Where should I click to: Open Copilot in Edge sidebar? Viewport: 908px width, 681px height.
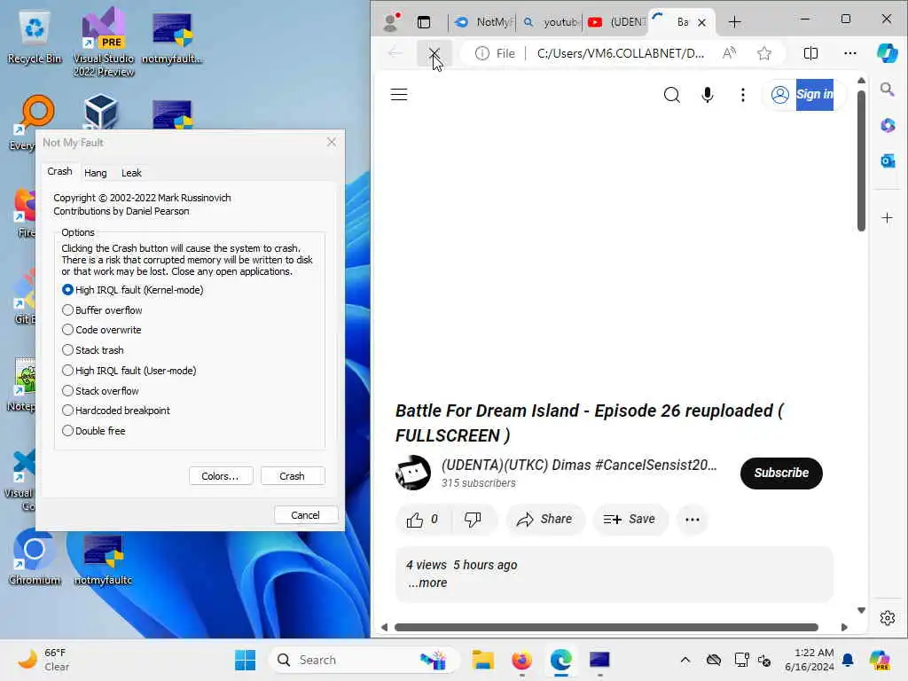(887, 53)
